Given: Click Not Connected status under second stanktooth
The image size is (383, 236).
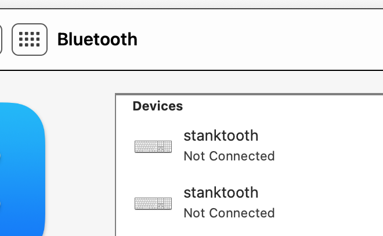Looking at the screenshot, I should tap(229, 213).
